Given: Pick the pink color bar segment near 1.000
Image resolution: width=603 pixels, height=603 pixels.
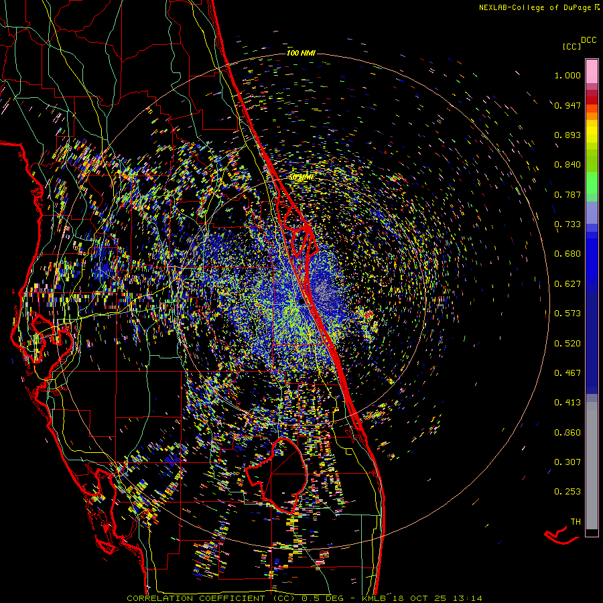Looking at the screenshot, I should click(x=592, y=71).
